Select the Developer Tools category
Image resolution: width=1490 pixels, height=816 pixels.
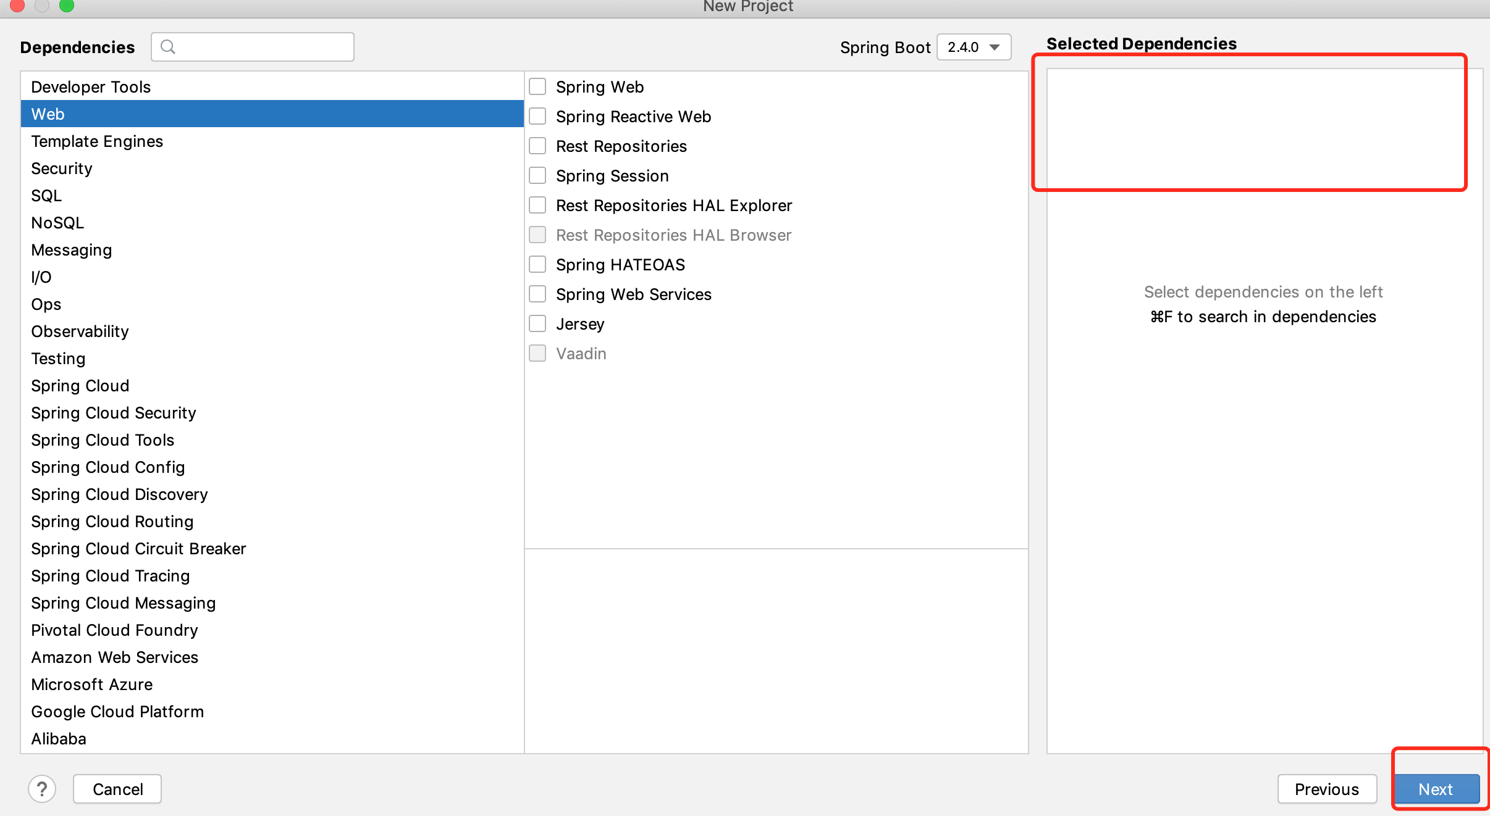pyautogui.click(x=91, y=87)
